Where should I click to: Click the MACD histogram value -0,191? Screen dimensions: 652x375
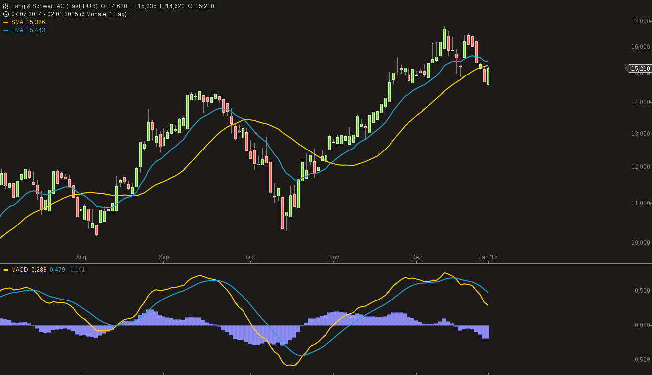click(x=77, y=270)
